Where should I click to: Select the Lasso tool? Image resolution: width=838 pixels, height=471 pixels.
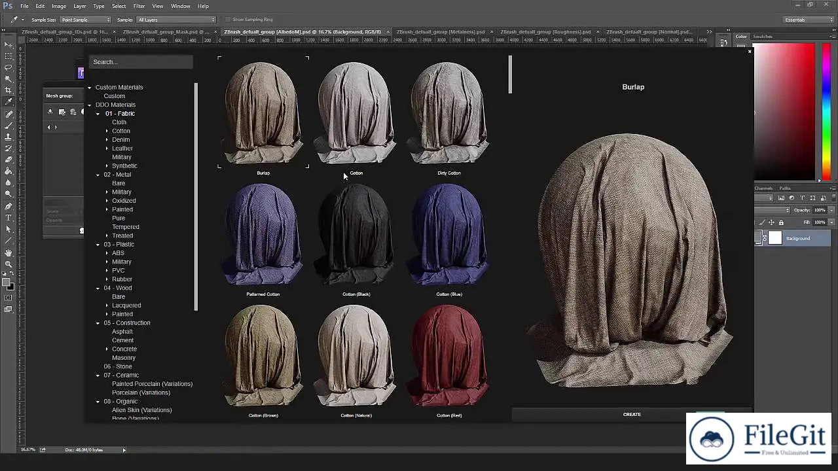(9, 67)
